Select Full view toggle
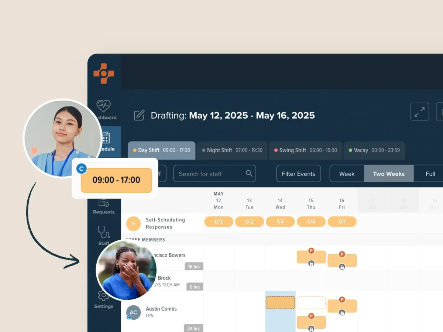Viewport: 443px width, 332px height. (430, 174)
